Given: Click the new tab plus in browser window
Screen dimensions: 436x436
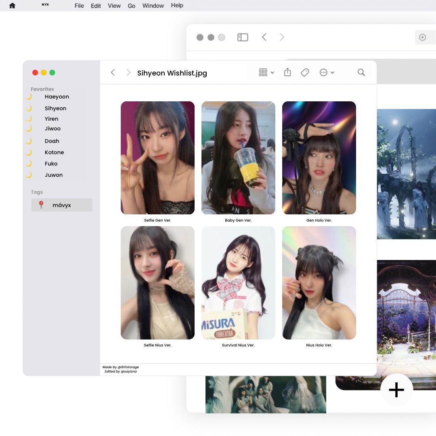Looking at the screenshot, I should 422,37.
